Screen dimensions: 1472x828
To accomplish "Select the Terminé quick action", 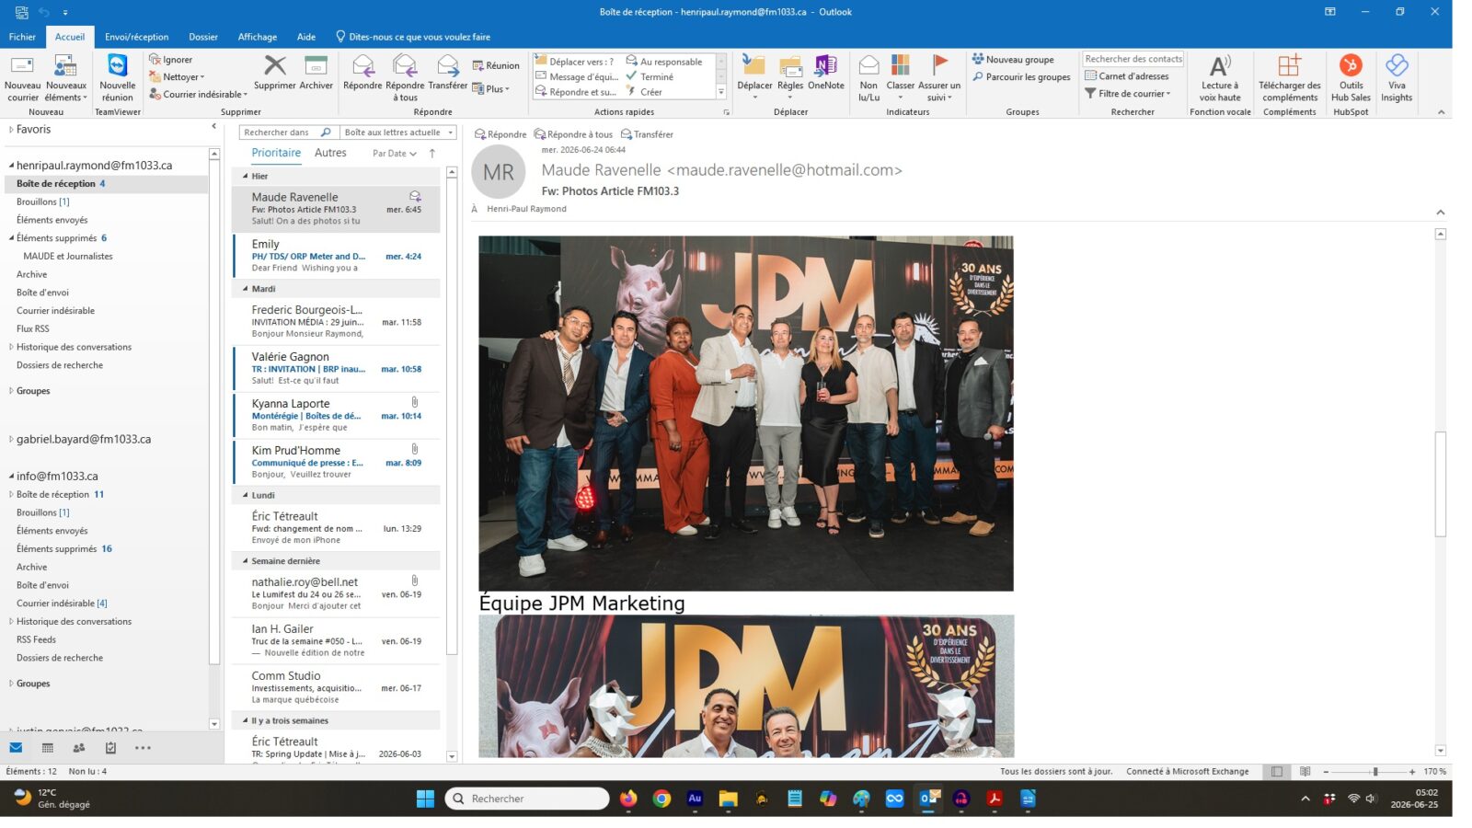I will 650,77.
